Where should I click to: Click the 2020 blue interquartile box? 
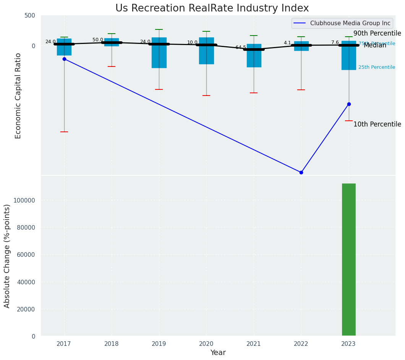[x=206, y=51]
